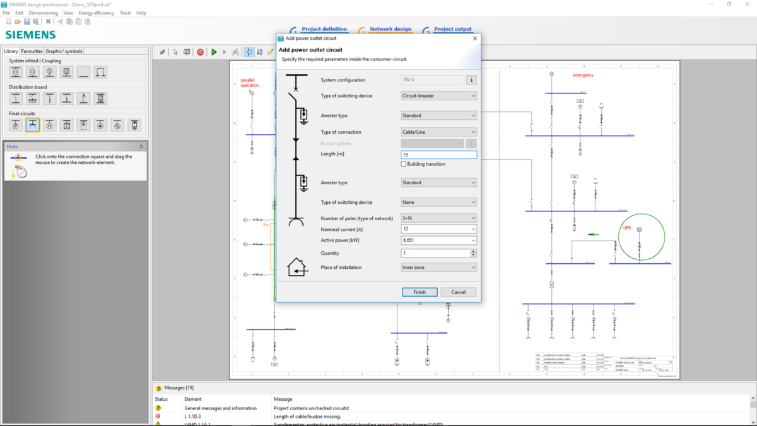
Task: Open the second Arrester type dropdown
Action: coord(438,182)
